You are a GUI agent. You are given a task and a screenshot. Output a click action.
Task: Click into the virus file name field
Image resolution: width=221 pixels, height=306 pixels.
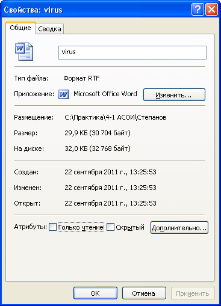click(132, 52)
